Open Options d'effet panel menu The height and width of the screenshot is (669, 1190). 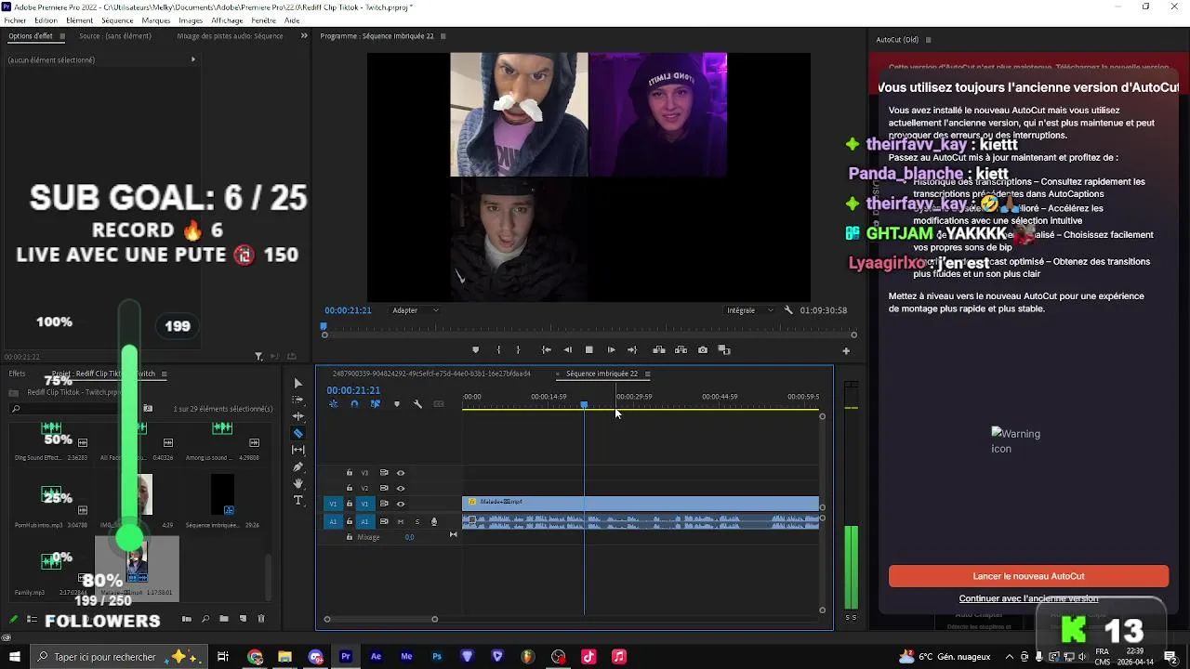click(62, 36)
